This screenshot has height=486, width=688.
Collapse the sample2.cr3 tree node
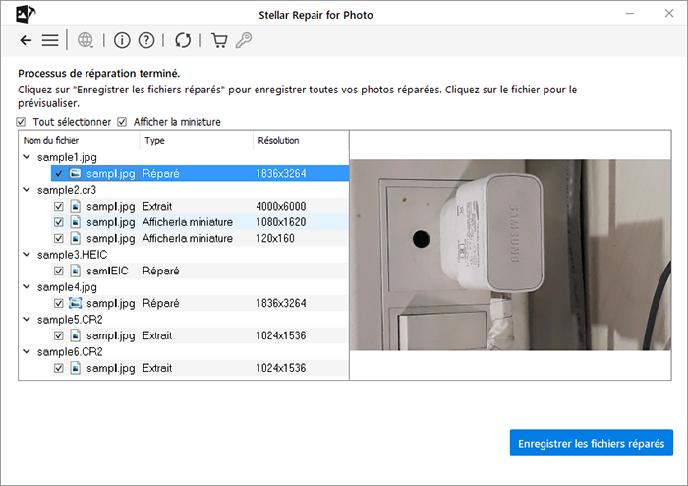27,190
